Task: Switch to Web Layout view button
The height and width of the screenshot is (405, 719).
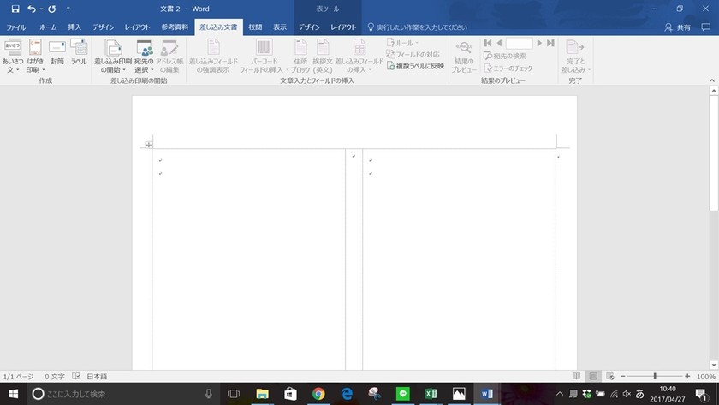Action: tap(609, 376)
